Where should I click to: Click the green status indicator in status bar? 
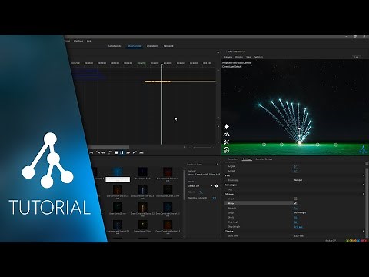point(347,241)
